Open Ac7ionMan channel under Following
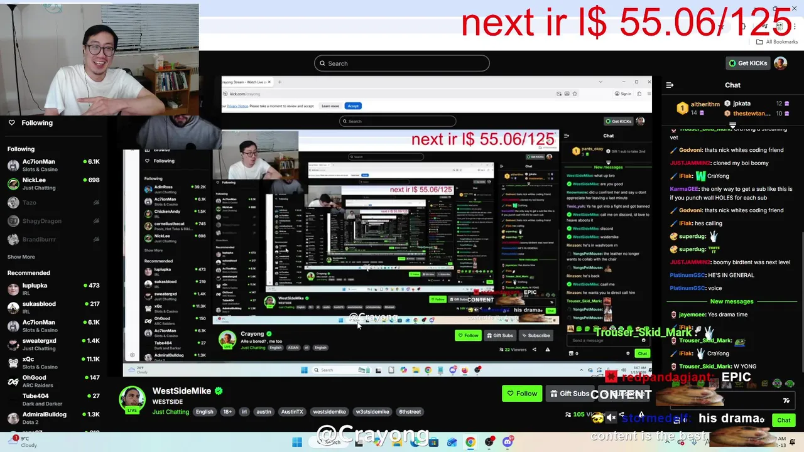Screen dimensions: 804x452 point(53,165)
